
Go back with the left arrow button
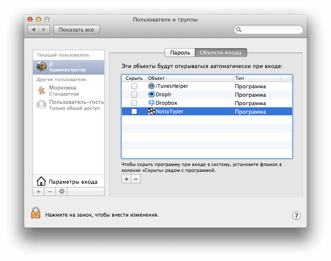point(33,30)
